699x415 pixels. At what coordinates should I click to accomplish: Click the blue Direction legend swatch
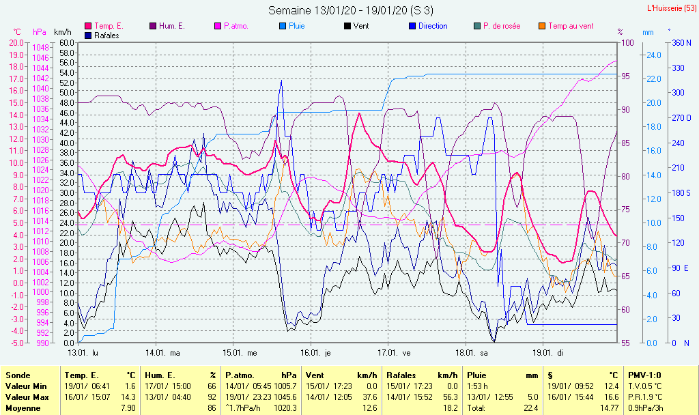point(412,27)
